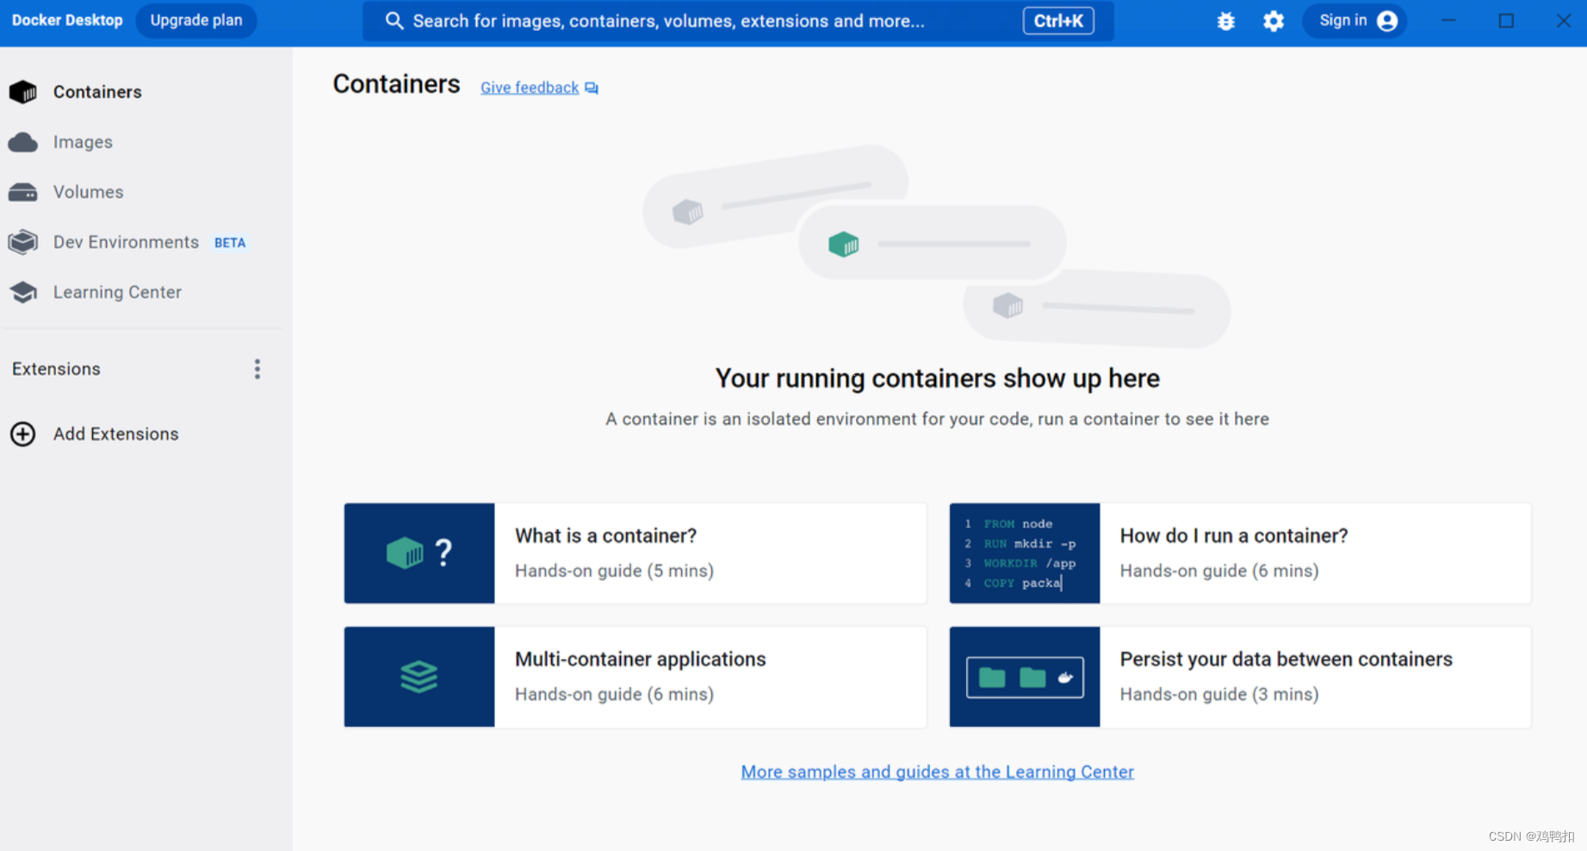This screenshot has width=1587, height=851.
Task: Open 'What is a container?' guide title
Action: point(605,536)
